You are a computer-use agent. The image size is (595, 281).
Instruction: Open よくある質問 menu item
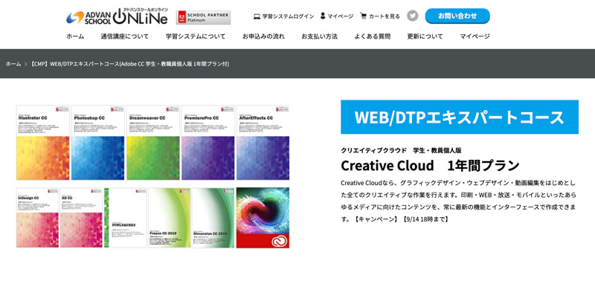373,36
